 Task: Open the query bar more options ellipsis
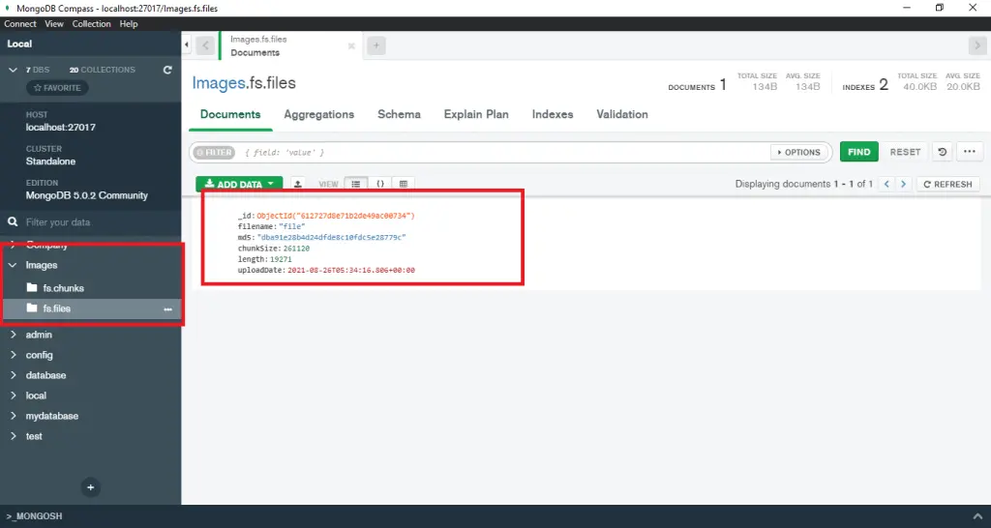(970, 152)
